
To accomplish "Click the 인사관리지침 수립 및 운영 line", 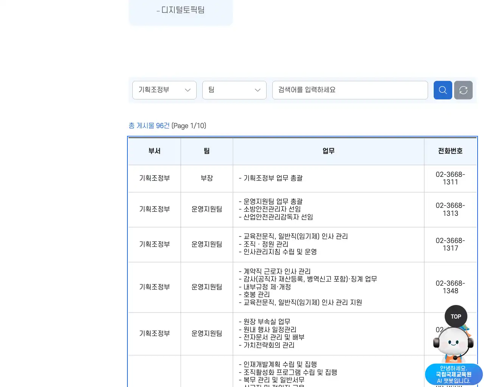I will tap(278, 252).
